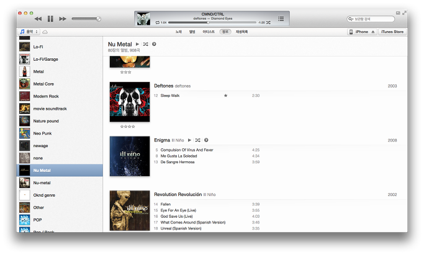Select the none genre
The image size is (424, 255).
pos(60,158)
